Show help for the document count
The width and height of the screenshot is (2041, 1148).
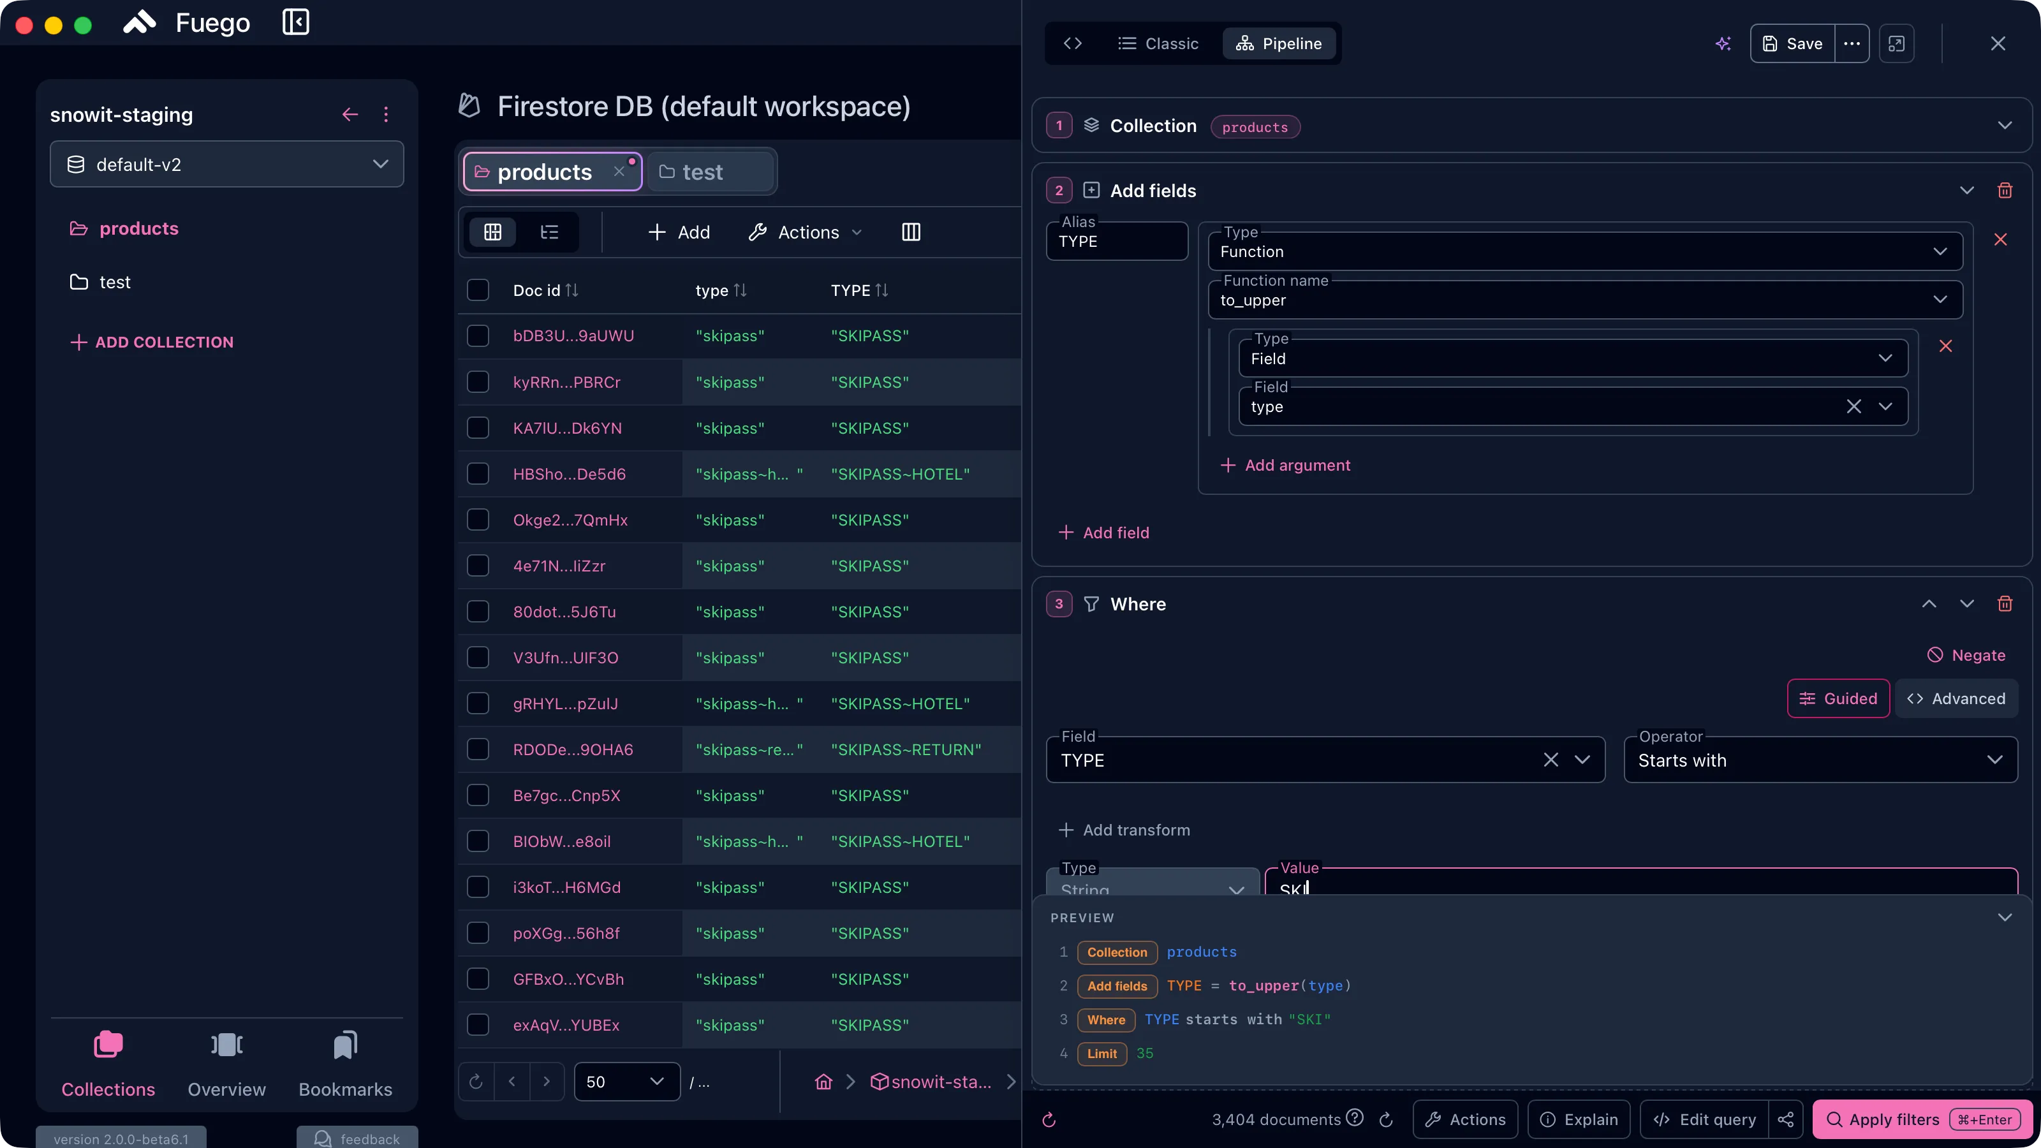point(1355,1117)
